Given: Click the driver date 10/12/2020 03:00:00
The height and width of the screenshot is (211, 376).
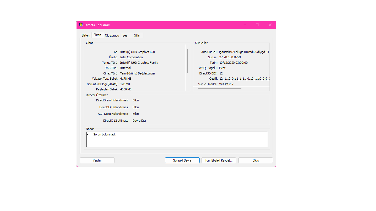Looking at the screenshot, I should 233,63.
